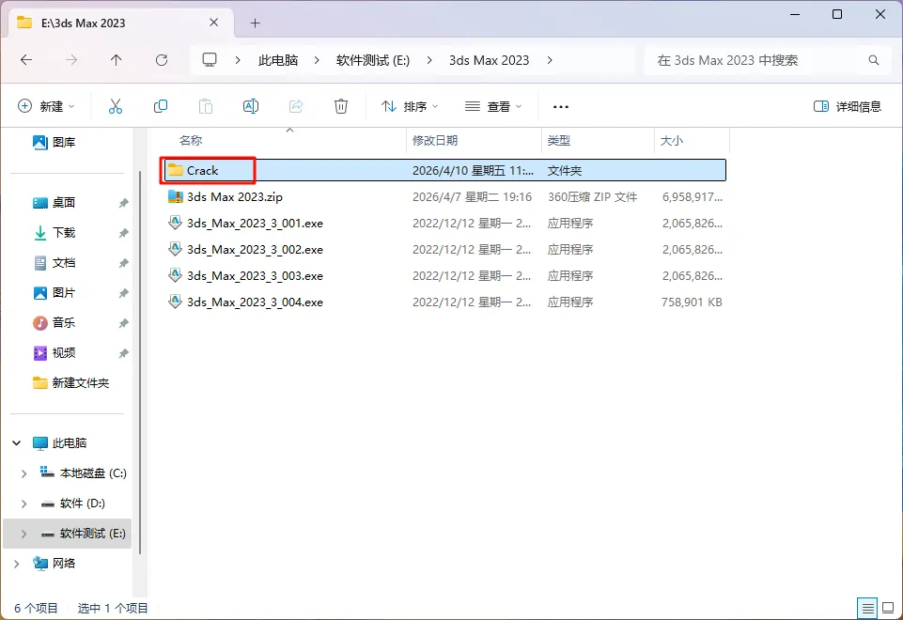Select 本地磁盘 (C:) in tree
Viewport: 903px width, 620px height.
(x=83, y=473)
